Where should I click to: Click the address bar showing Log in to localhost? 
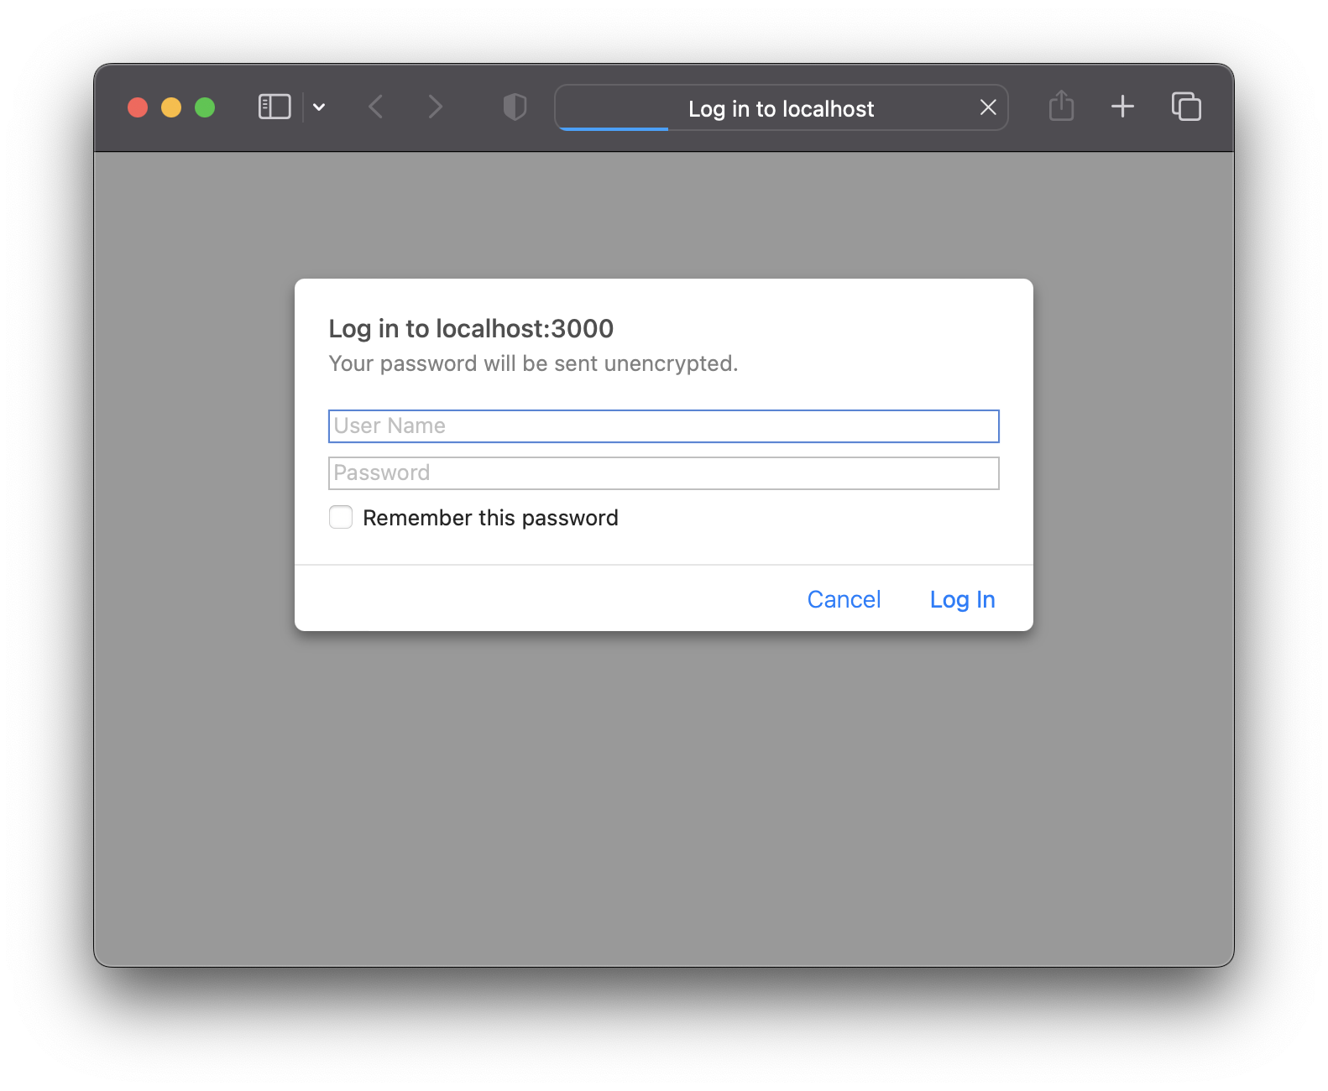pyautogui.click(x=781, y=107)
